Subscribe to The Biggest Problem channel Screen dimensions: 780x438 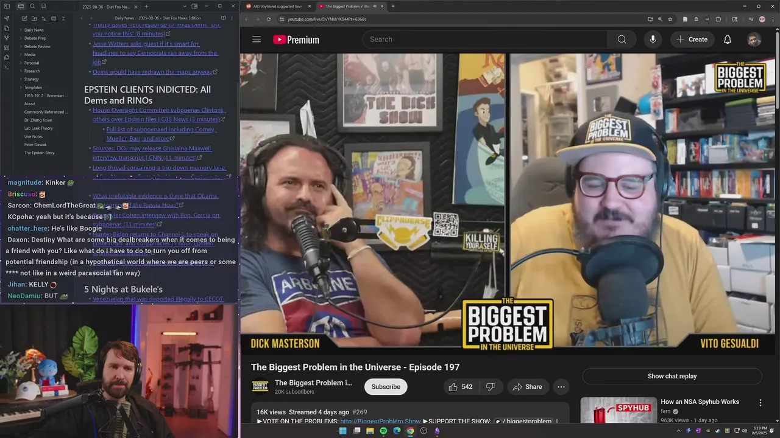click(x=386, y=387)
